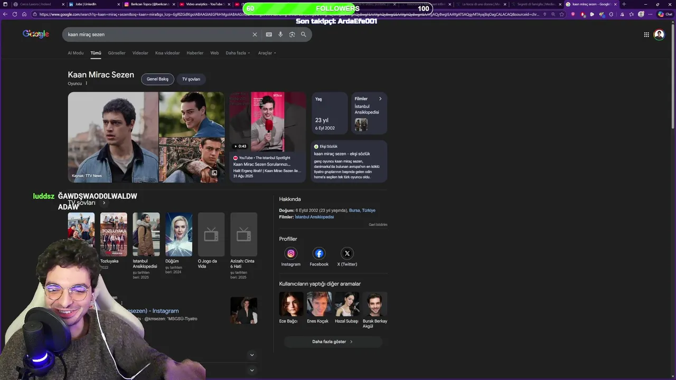
Task: Expand the lower collapsed result chevron
Action: [x=252, y=370]
